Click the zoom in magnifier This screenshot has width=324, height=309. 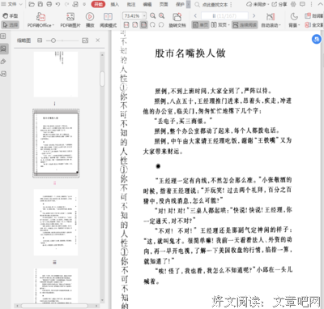click(162, 15)
